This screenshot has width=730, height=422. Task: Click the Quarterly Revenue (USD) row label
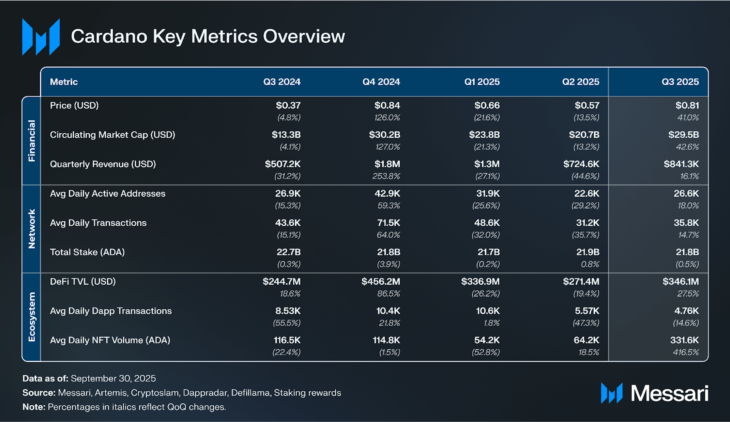point(103,164)
